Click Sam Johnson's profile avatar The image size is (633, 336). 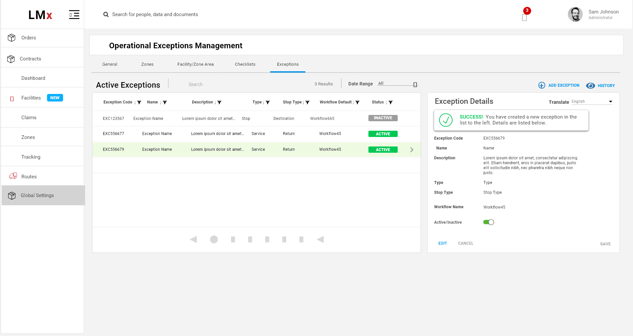[x=575, y=14]
